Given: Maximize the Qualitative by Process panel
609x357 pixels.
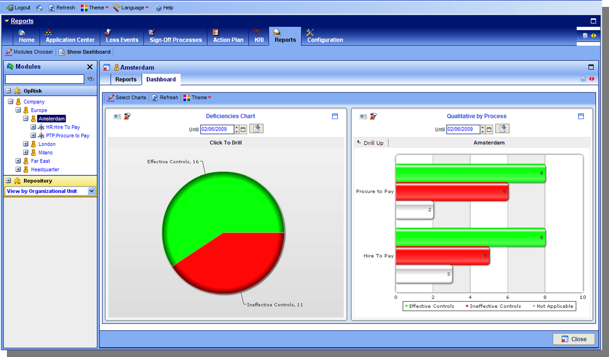Looking at the screenshot, I should pyautogui.click(x=581, y=116).
